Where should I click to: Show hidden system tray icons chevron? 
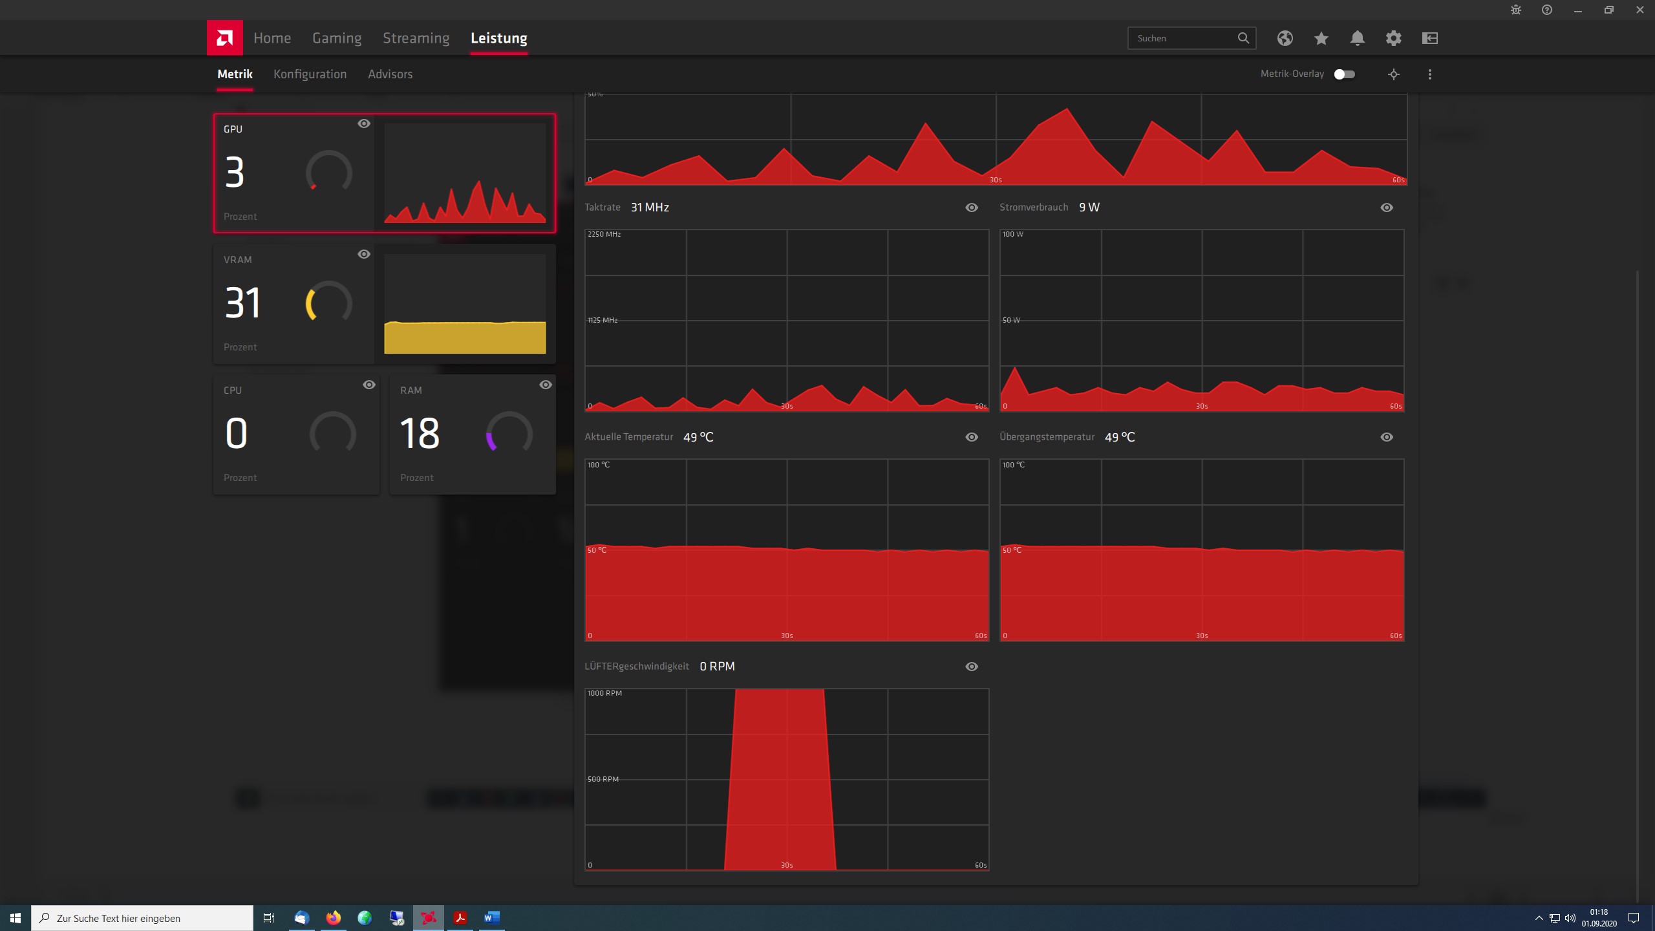1539,918
